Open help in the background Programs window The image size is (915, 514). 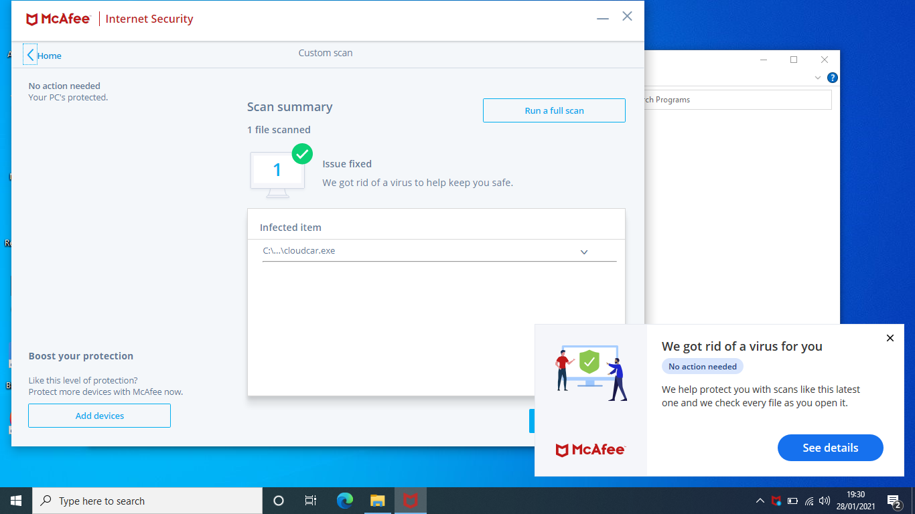tap(832, 78)
